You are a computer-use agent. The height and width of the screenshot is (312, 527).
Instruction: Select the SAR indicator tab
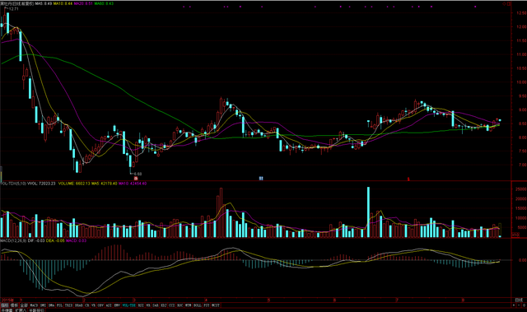(x=156, y=305)
